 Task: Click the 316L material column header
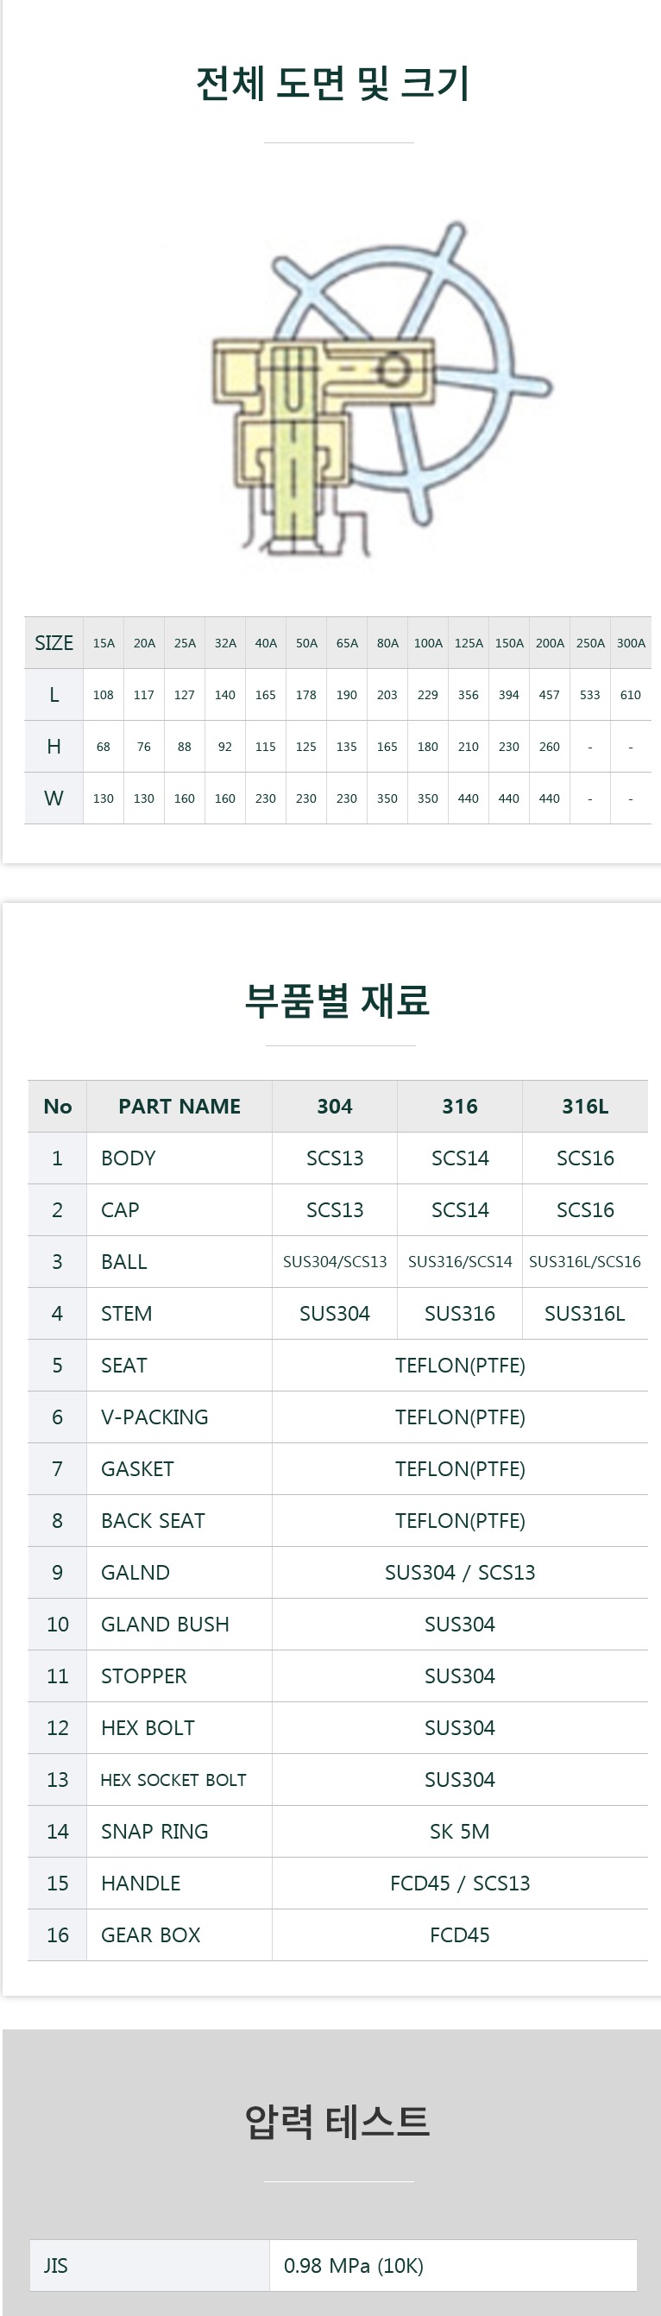click(x=584, y=1106)
